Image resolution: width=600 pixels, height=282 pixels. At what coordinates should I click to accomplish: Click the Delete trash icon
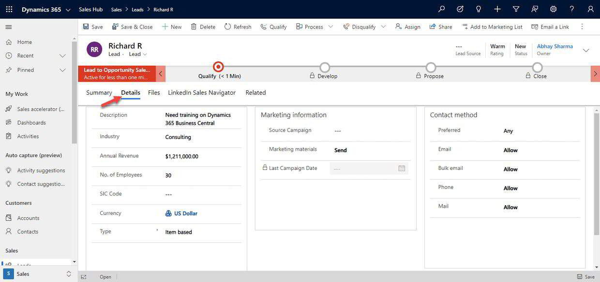pos(193,27)
